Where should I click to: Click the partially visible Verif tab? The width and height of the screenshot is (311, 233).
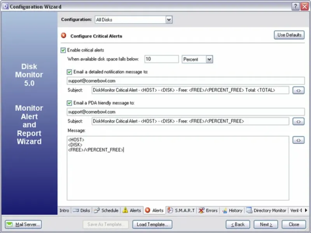point(295,210)
